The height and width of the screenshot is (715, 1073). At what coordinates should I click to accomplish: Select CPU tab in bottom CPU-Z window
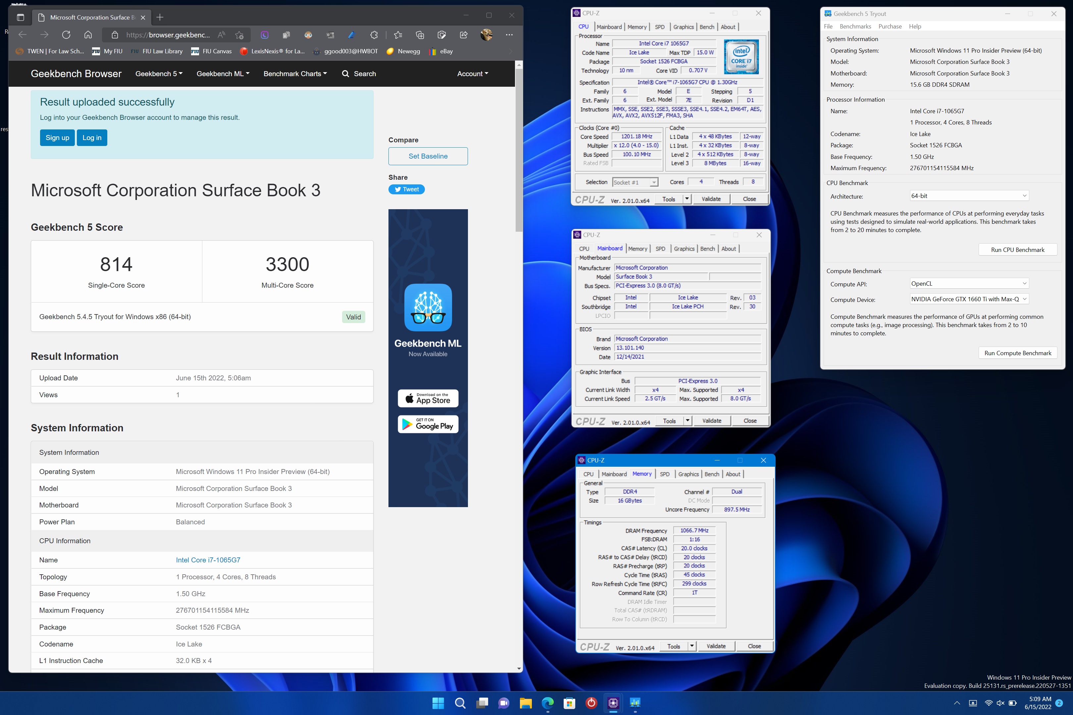point(588,474)
